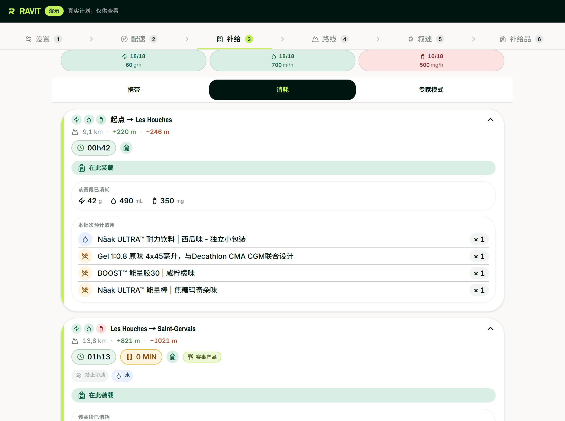Click the 演示 demo badge

coord(54,11)
